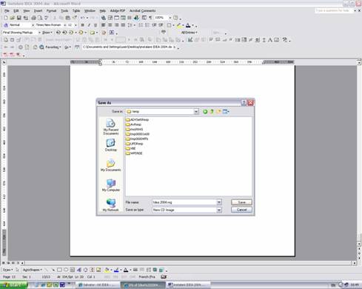Open the Format menu
Screen dimensions: 362x289
[x=51, y=10]
